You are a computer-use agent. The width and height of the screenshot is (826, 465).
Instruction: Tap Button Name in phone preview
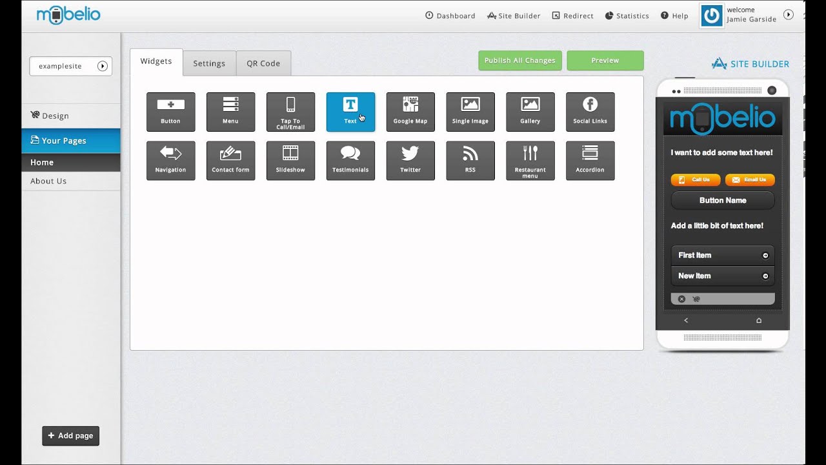[x=723, y=200]
